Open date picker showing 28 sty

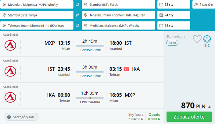[174, 25]
